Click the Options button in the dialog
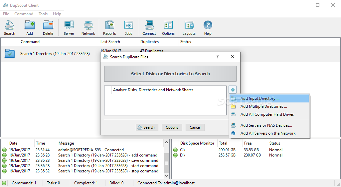This screenshot has width=341, height=187. point(172,127)
